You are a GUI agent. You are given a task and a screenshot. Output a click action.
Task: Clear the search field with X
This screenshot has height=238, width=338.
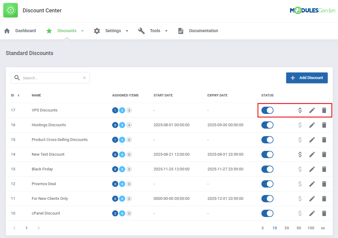tap(84, 78)
